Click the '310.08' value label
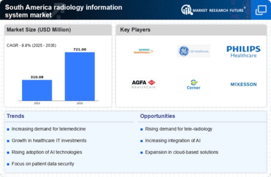 (37, 77)
